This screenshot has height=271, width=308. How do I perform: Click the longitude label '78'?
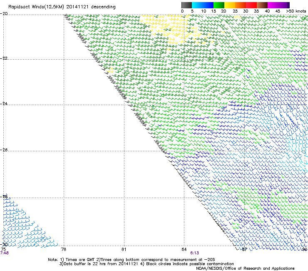64,249
